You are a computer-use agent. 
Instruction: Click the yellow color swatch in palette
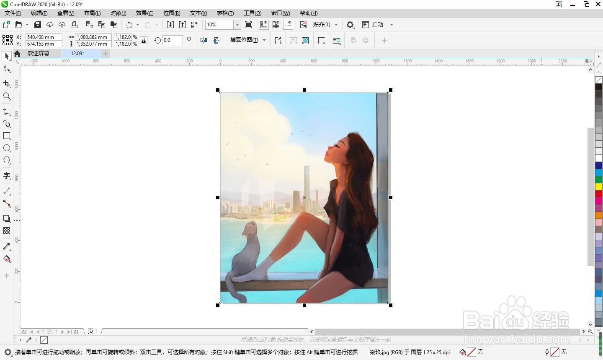[x=599, y=187]
